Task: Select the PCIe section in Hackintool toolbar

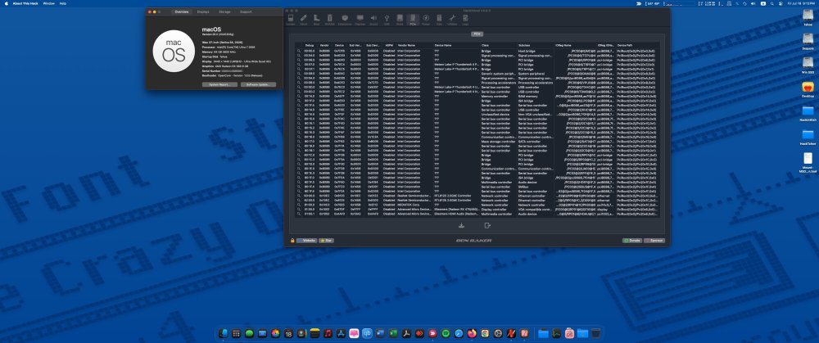Action: 413,20
